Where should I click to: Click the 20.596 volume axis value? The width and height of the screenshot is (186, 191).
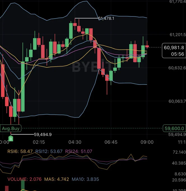click(179, 180)
